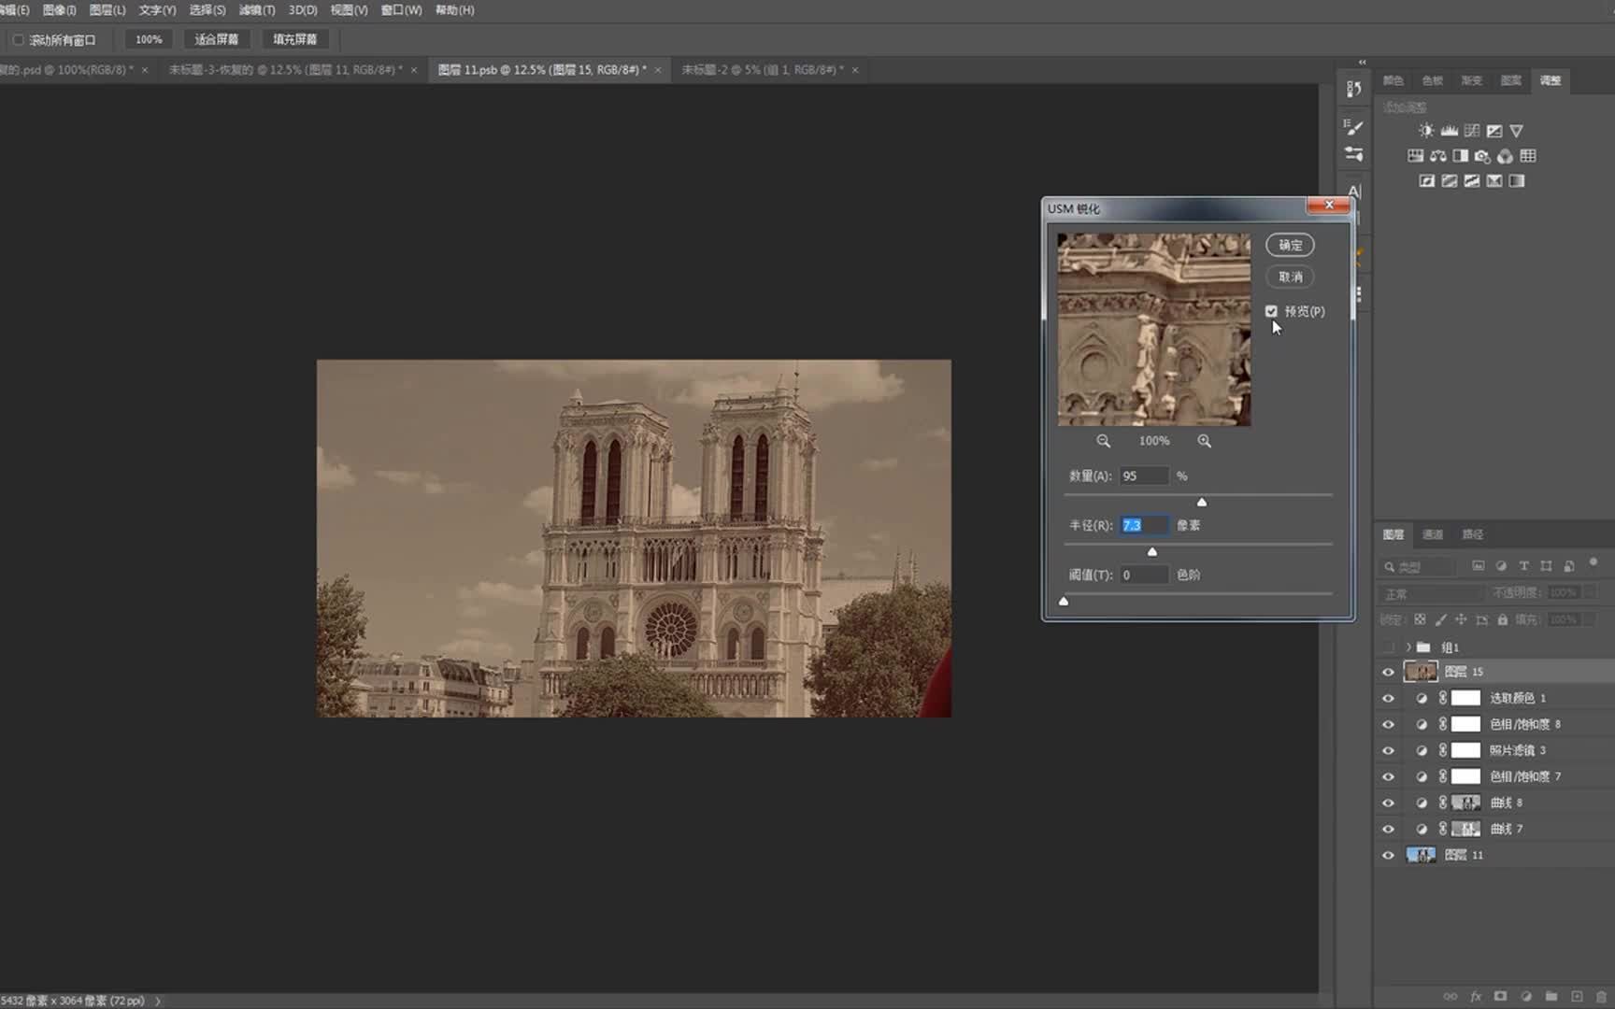The width and height of the screenshot is (1615, 1009).
Task: Add an Invert adjustment layer
Action: [x=1426, y=181]
